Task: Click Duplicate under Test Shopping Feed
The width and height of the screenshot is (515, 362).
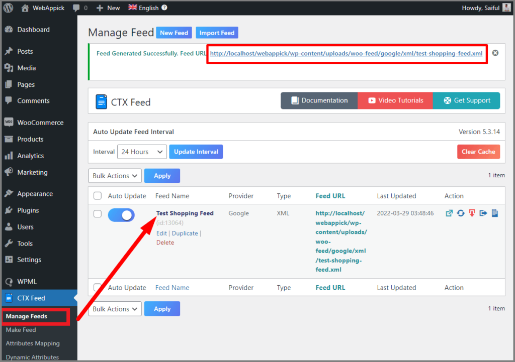Action: click(x=185, y=233)
